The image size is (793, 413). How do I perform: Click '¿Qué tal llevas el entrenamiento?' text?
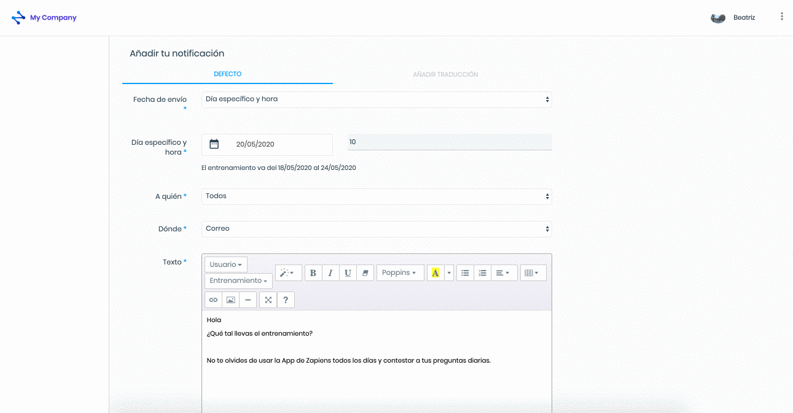coord(260,334)
